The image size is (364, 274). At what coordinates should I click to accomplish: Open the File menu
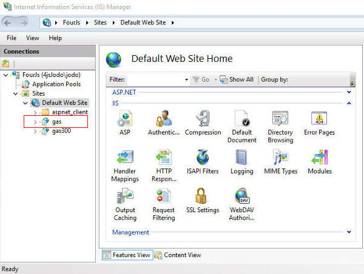[x=12, y=38]
